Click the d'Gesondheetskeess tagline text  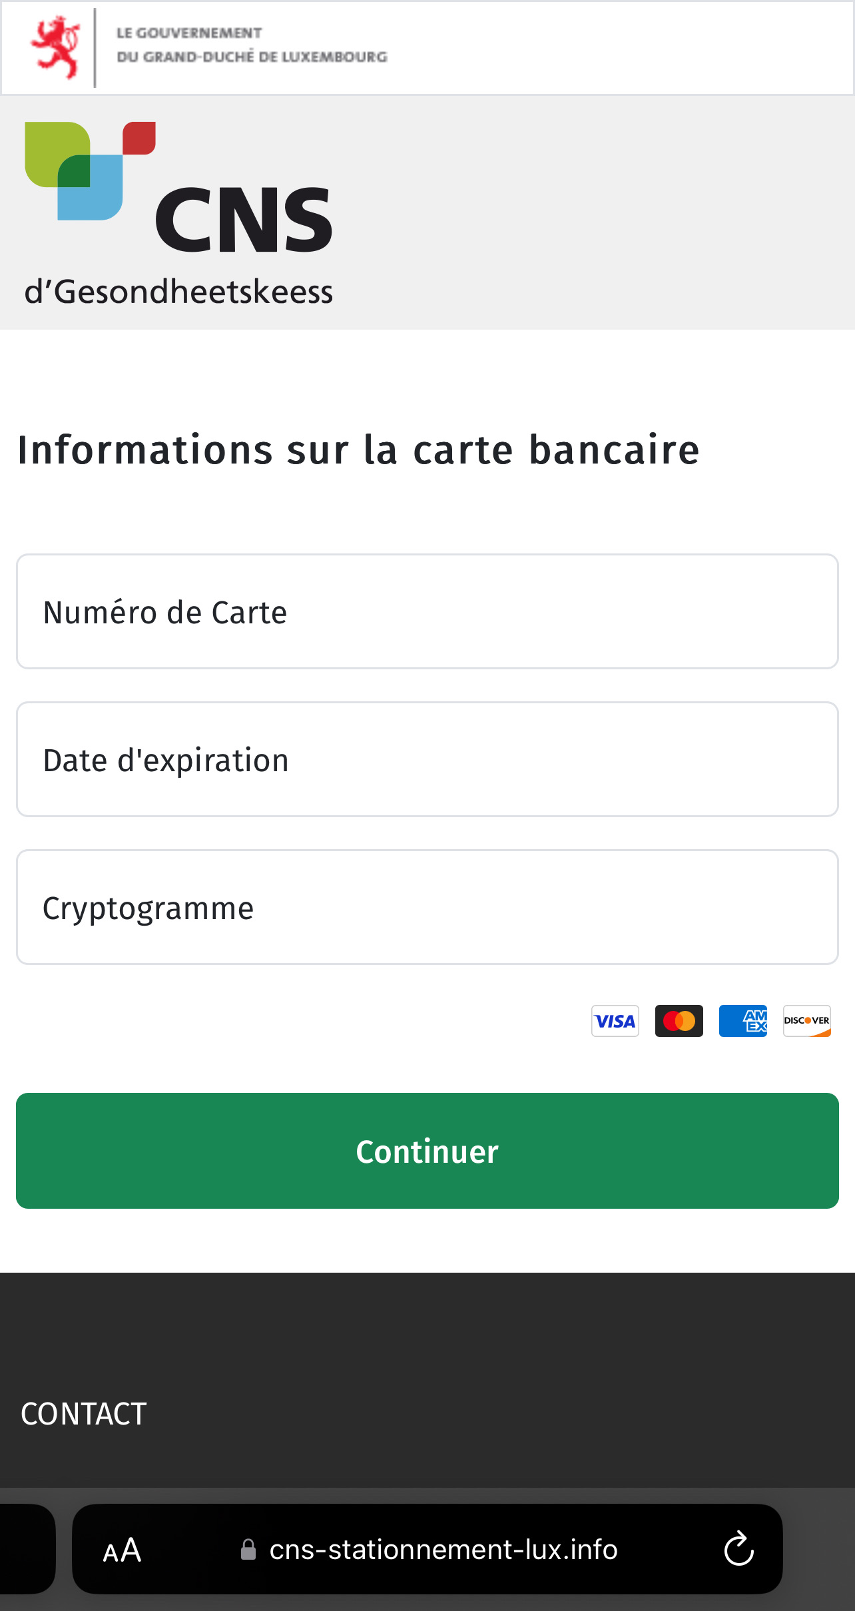(x=178, y=292)
